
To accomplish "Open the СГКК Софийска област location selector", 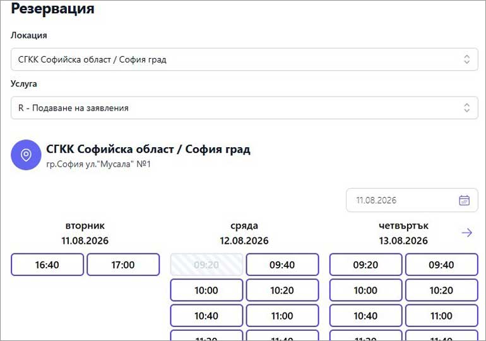I will point(244,59).
